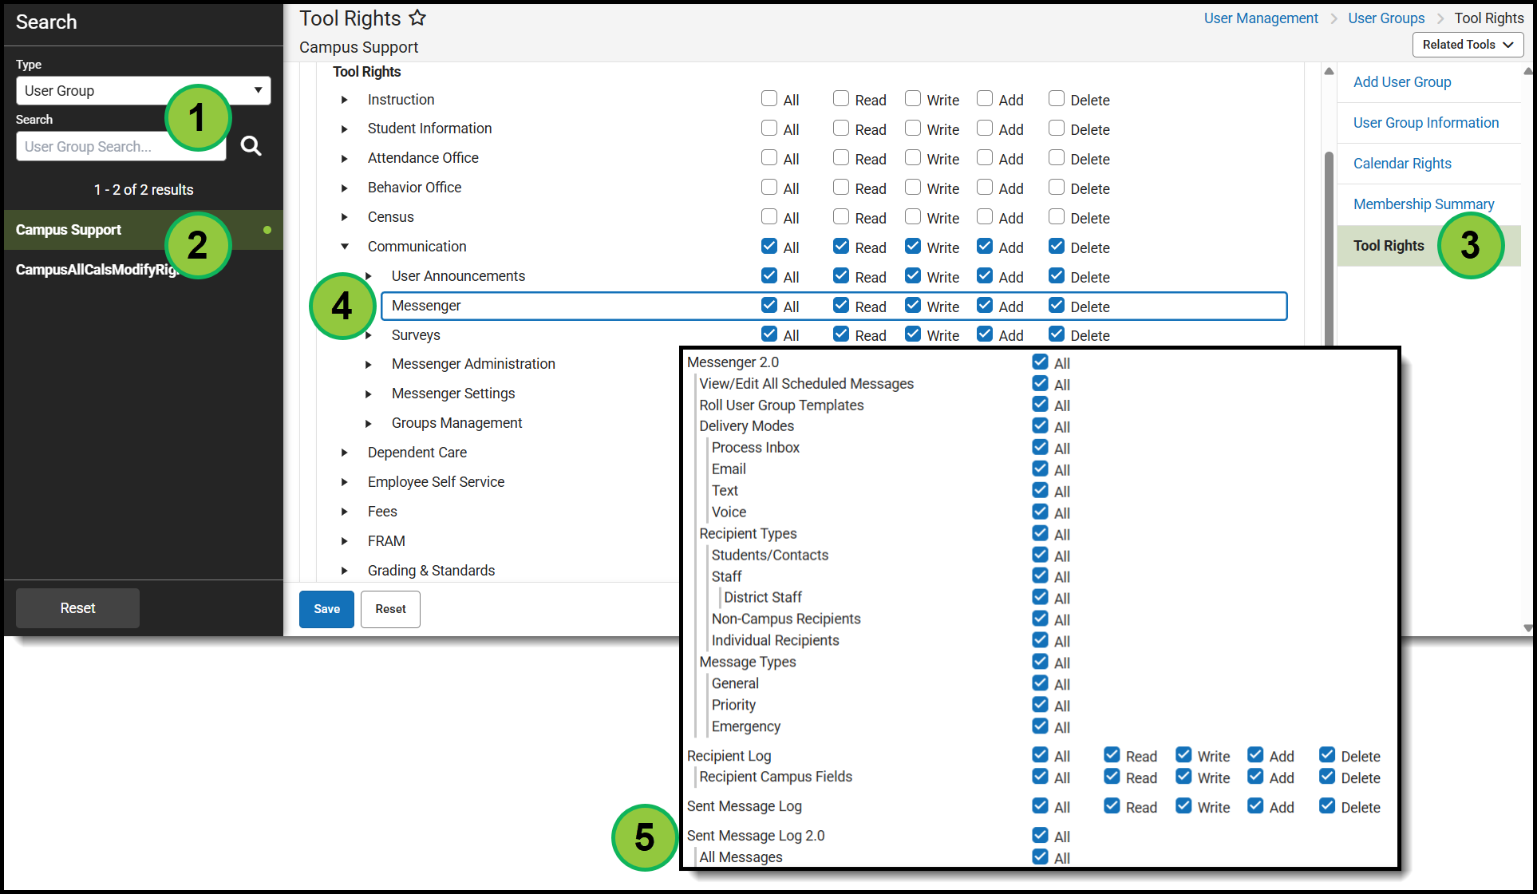The height and width of the screenshot is (894, 1537).
Task: Check the All box for Instruction
Action: [769, 99]
